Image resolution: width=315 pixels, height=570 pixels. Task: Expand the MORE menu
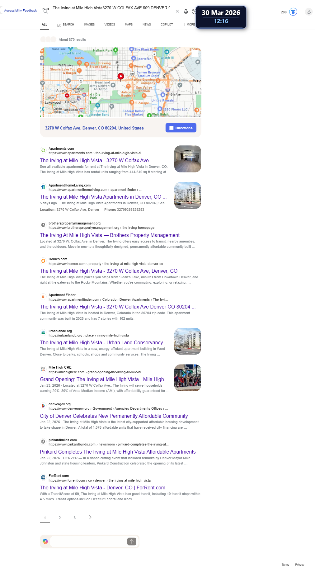pos(189,25)
